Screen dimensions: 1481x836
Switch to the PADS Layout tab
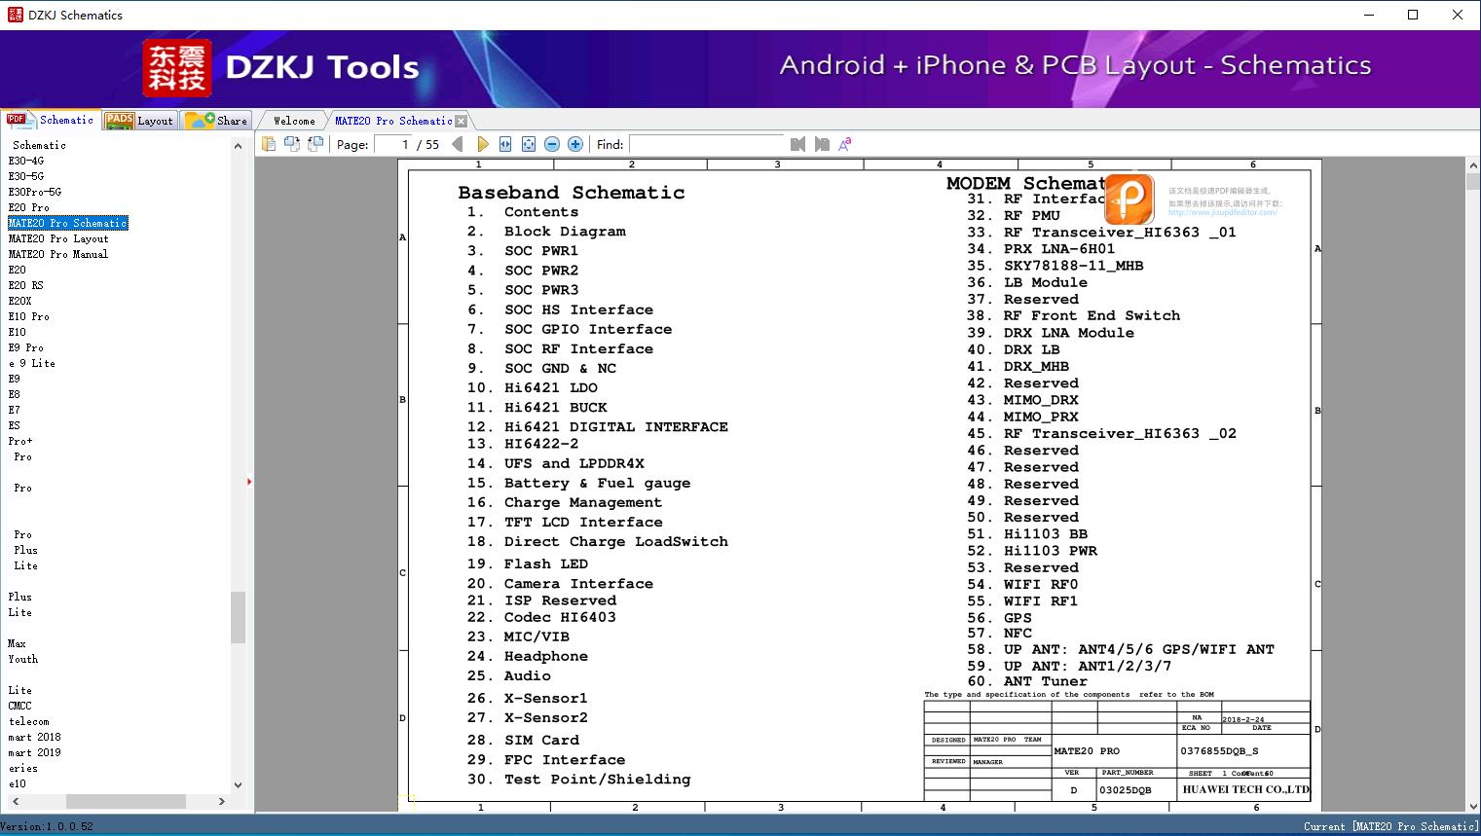[139, 121]
